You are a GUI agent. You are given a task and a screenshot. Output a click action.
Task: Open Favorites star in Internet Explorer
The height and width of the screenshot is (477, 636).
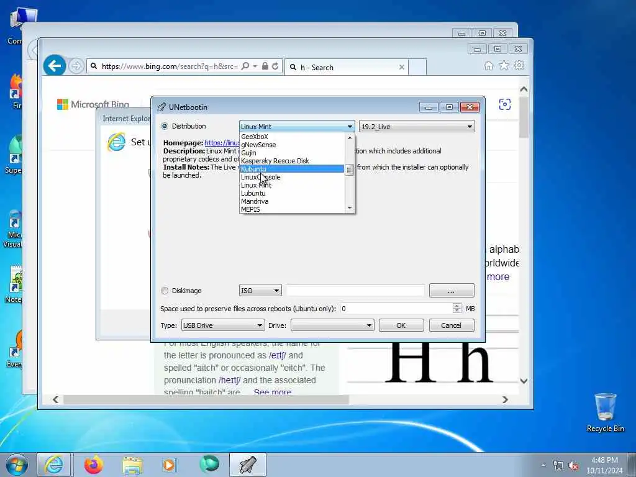(504, 65)
